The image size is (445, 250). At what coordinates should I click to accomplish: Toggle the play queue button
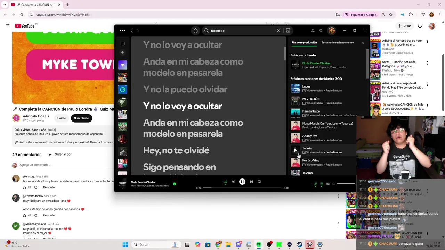click(x=322, y=184)
